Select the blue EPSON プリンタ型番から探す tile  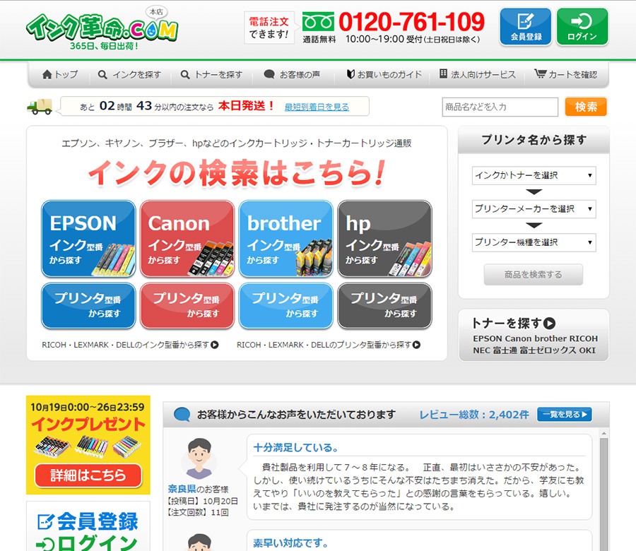pyautogui.click(x=88, y=306)
